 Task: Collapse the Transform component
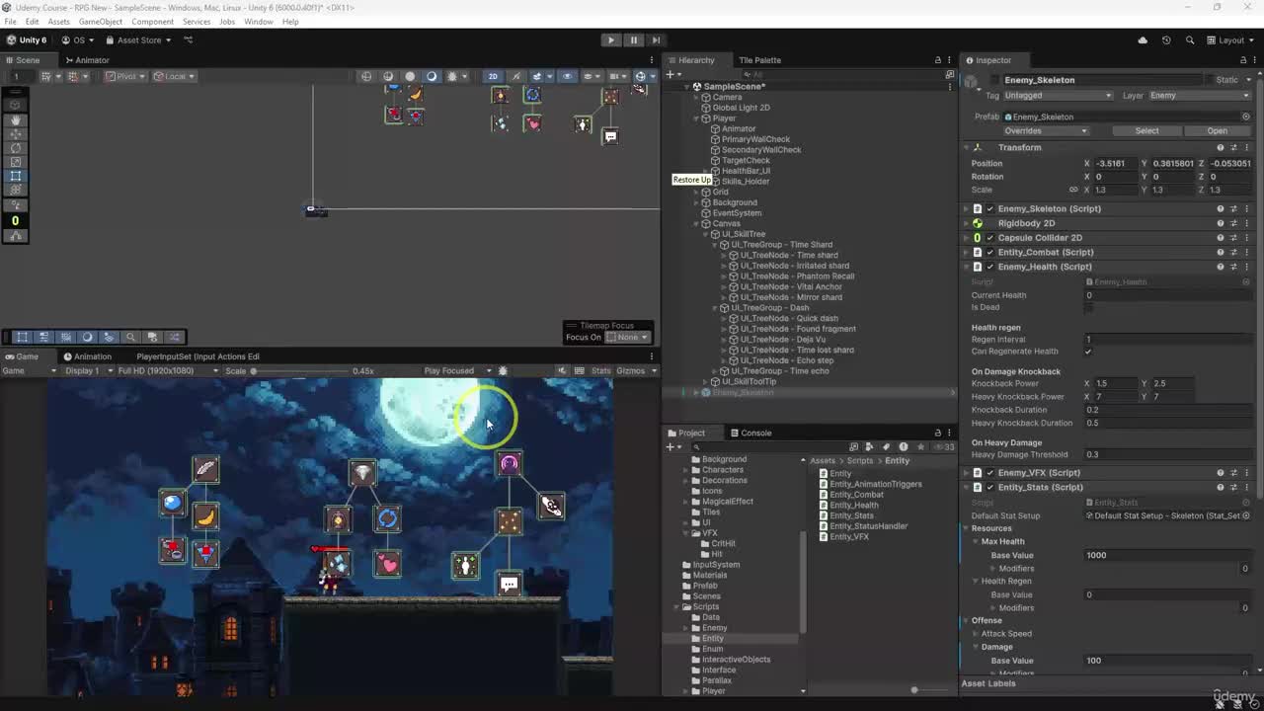(966, 147)
